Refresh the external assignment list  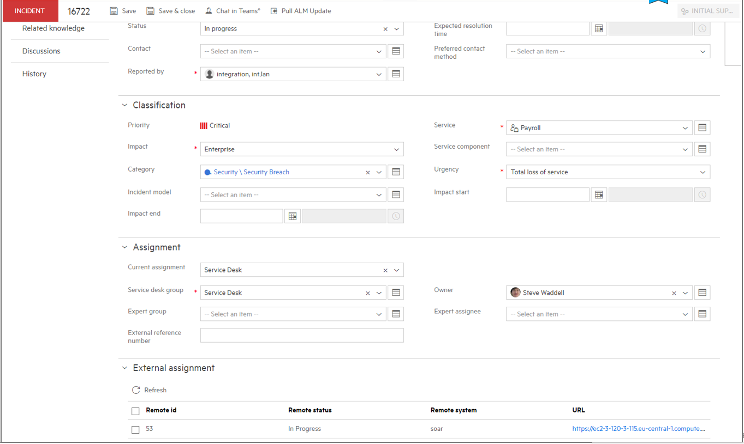pos(149,390)
